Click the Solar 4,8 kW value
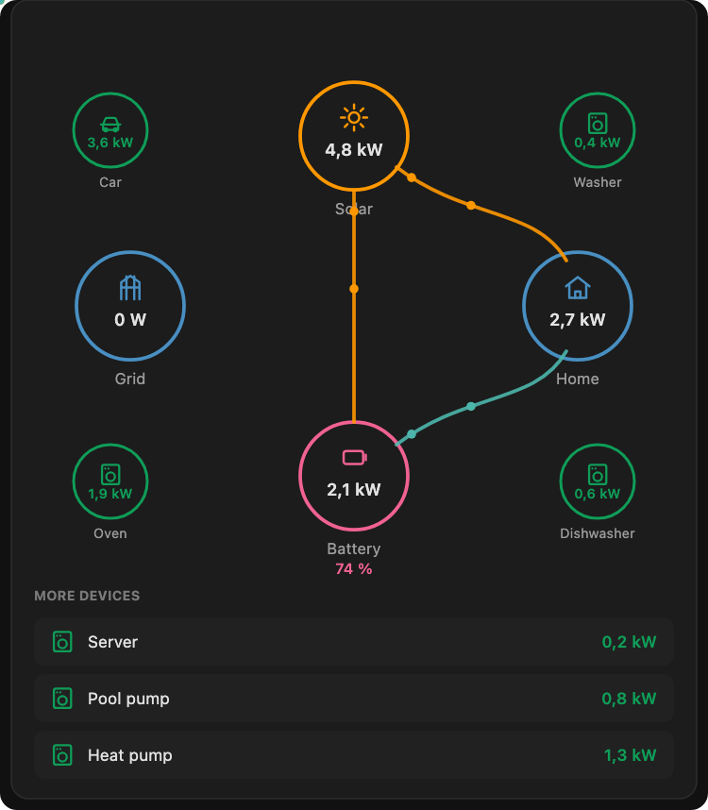The height and width of the screenshot is (810, 708). click(354, 150)
